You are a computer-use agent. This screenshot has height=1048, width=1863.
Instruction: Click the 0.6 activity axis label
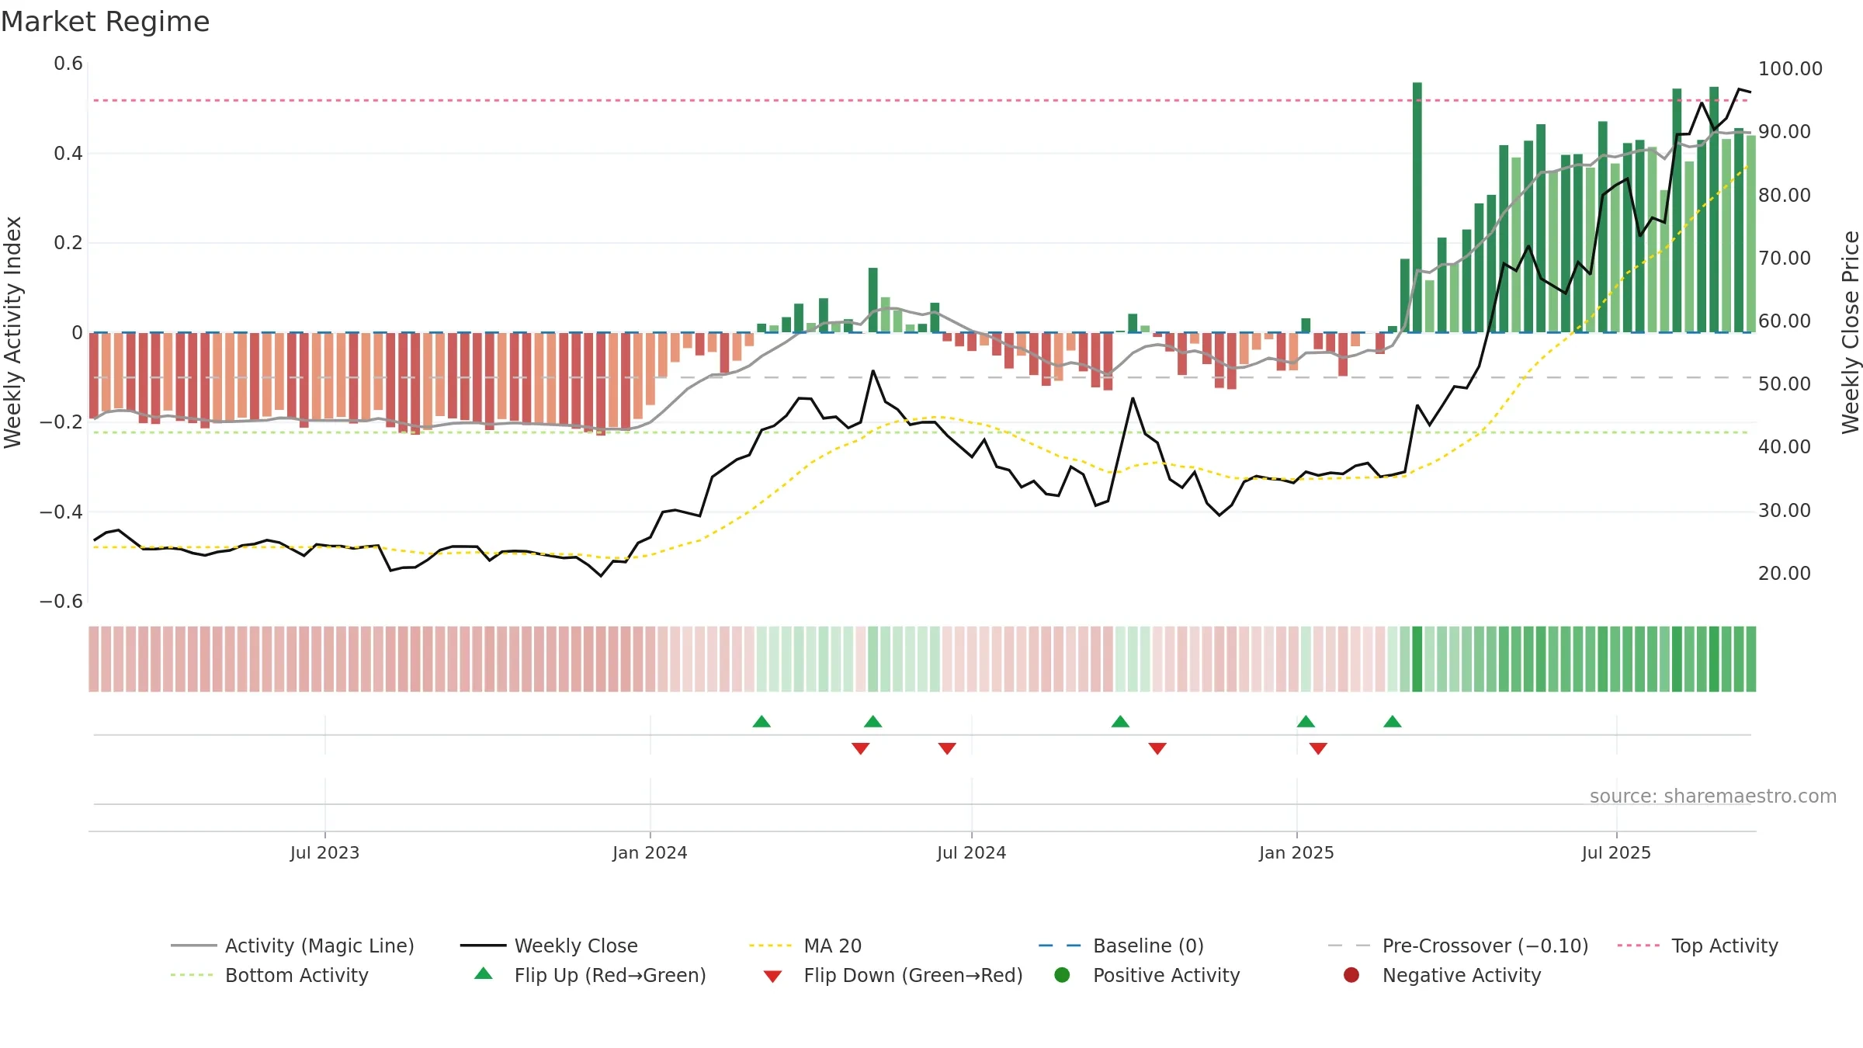pos(68,64)
